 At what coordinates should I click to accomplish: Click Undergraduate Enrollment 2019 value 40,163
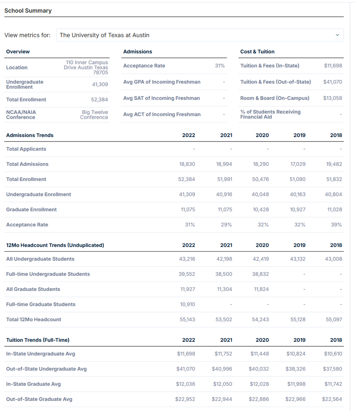pyautogui.click(x=297, y=195)
